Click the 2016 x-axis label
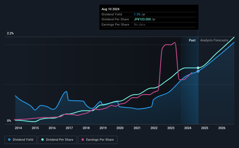Image resolution: width=239 pixels, height=148 pixels. coord(52,128)
